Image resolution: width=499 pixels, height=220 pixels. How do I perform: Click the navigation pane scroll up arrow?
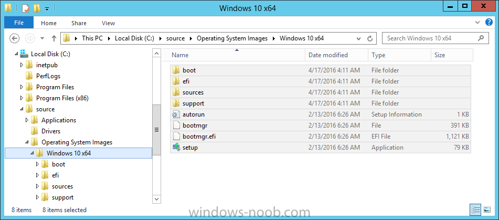(156, 53)
